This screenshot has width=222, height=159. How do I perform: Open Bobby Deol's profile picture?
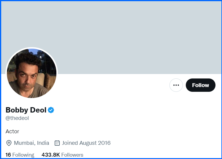pos(32,73)
